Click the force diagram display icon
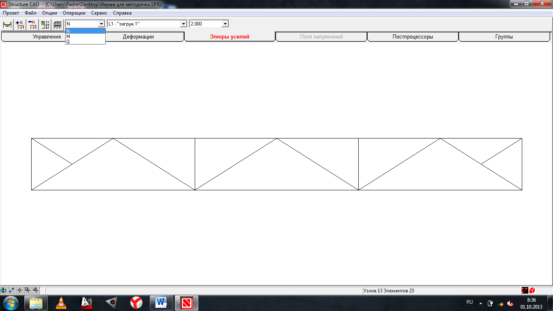The image size is (553, 311). pyautogui.click(x=7, y=24)
